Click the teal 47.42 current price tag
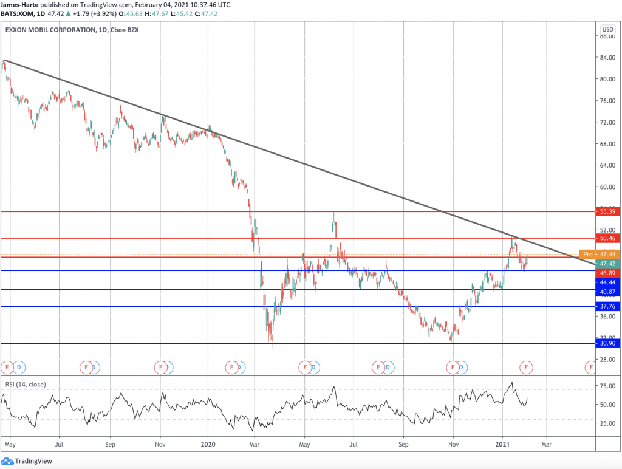 point(606,264)
